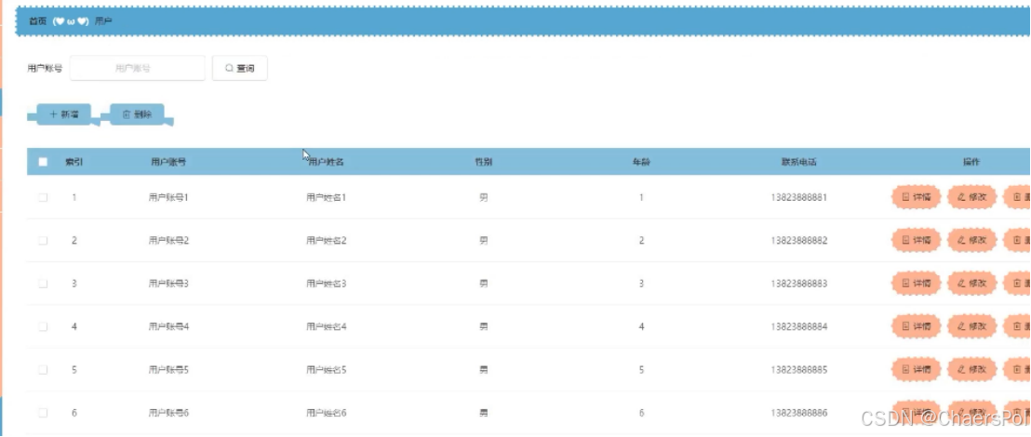
Task: Select the cell 用户账号2
Action: (168, 241)
